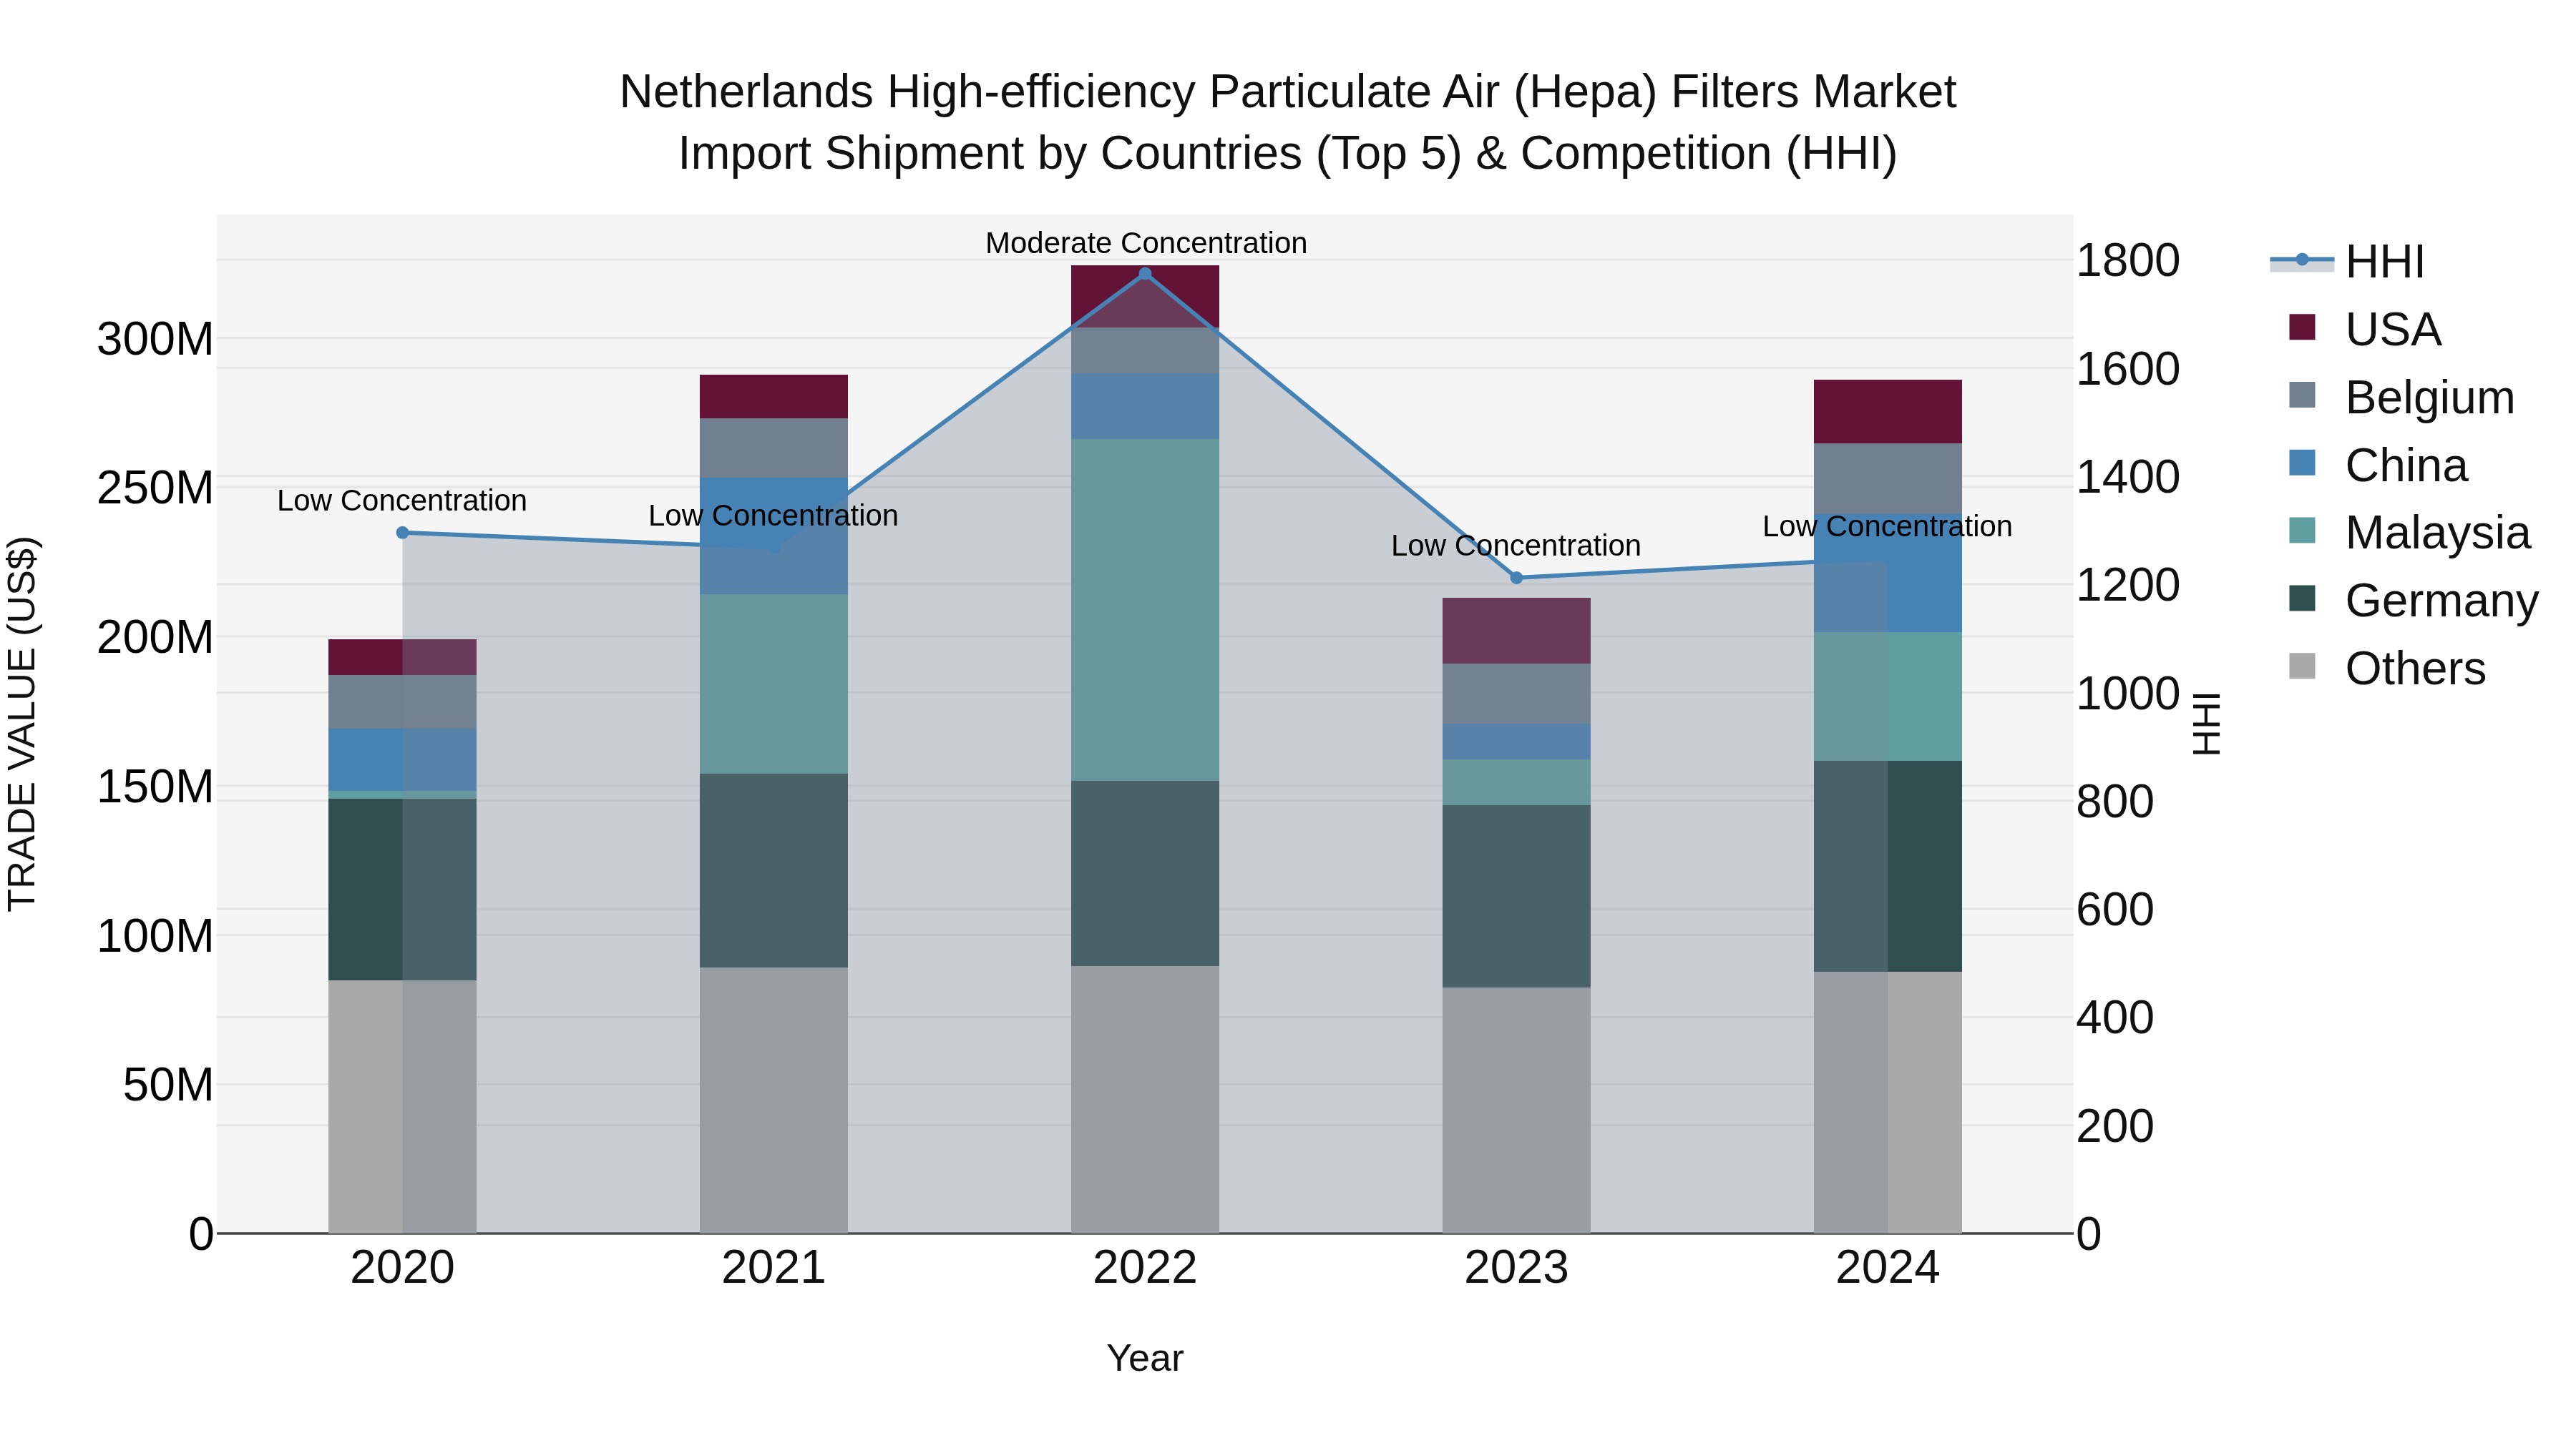Image resolution: width=2576 pixels, height=1448 pixels.
Task: Click the 1800 HHI axis tick label
Action: click(2128, 261)
